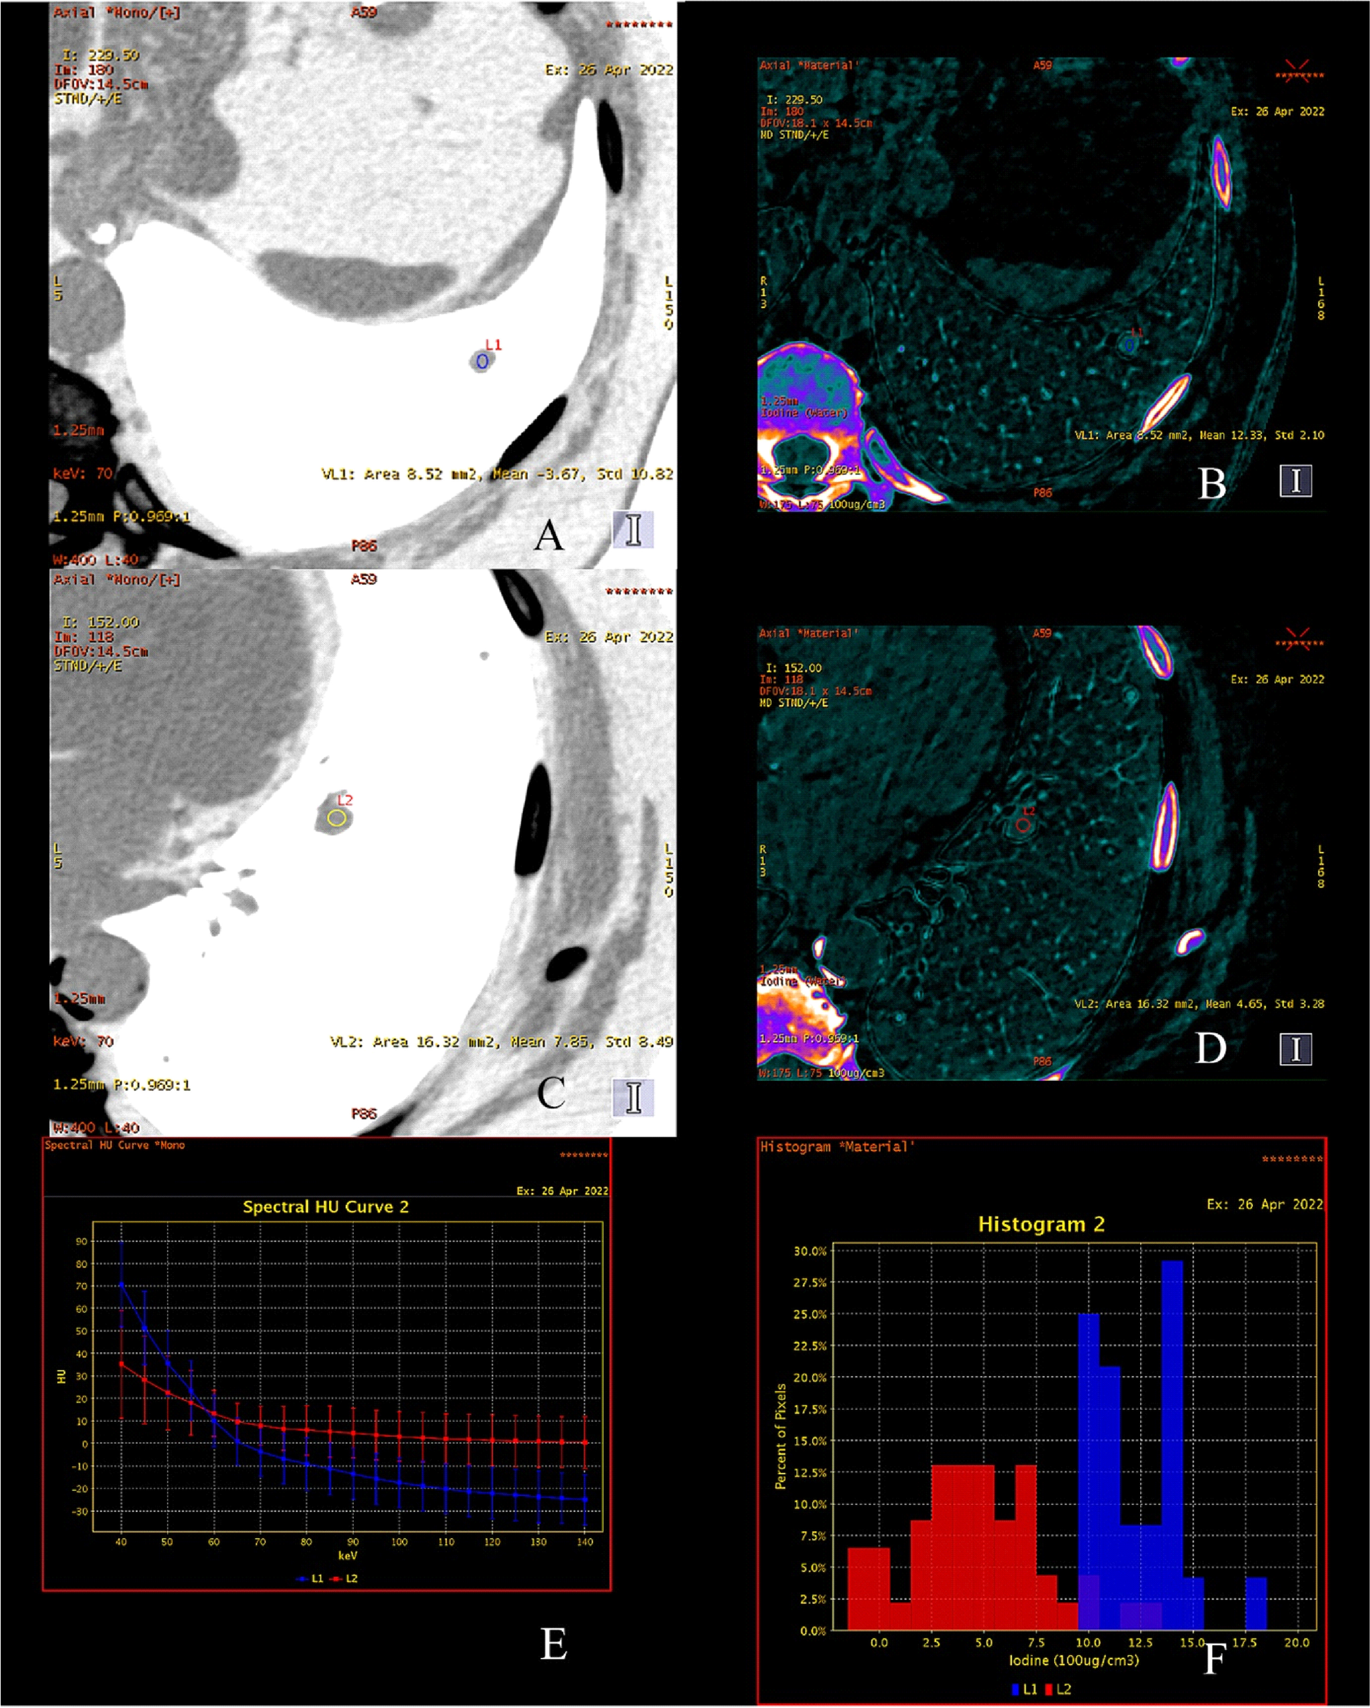1370x1708 pixels.
Task: Click the 'Spectral HU Curve *Mono' panel header
Action: (114, 1146)
